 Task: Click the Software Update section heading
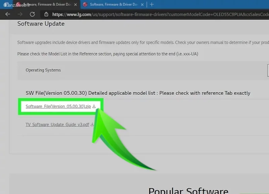pyautogui.click(x=41, y=24)
